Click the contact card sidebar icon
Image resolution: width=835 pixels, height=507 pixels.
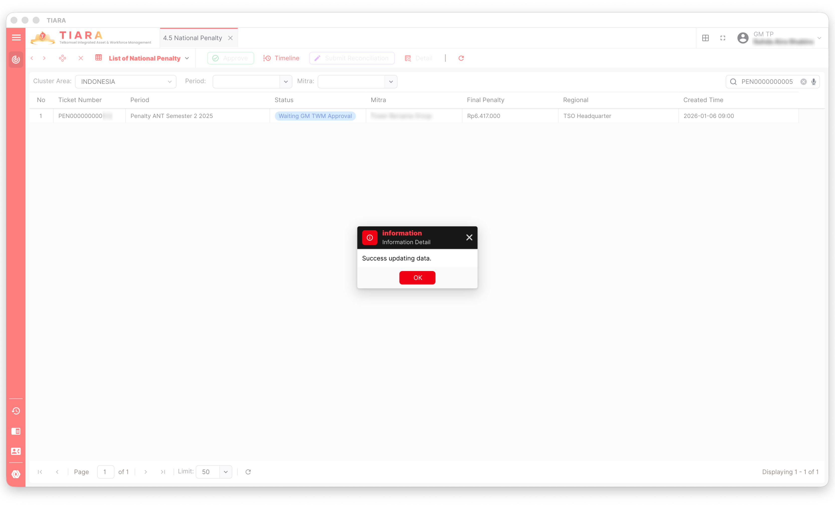[16, 451]
